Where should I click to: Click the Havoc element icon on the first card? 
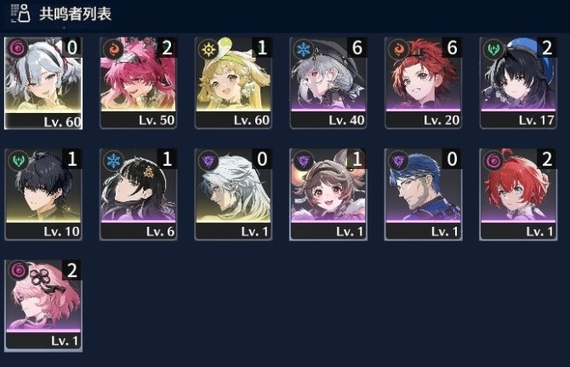click(17, 48)
